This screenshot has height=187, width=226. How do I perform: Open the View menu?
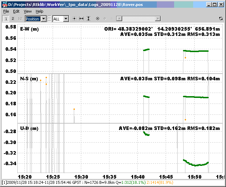28,11
